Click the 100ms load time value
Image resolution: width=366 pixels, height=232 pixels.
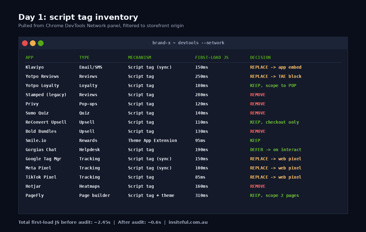click(x=202, y=168)
